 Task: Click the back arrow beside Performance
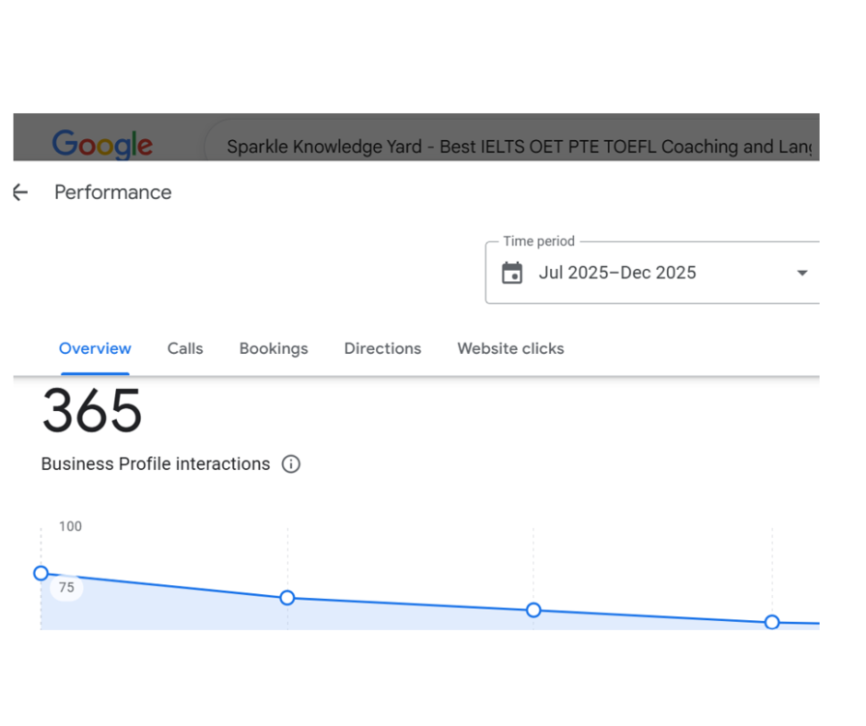coord(20,193)
